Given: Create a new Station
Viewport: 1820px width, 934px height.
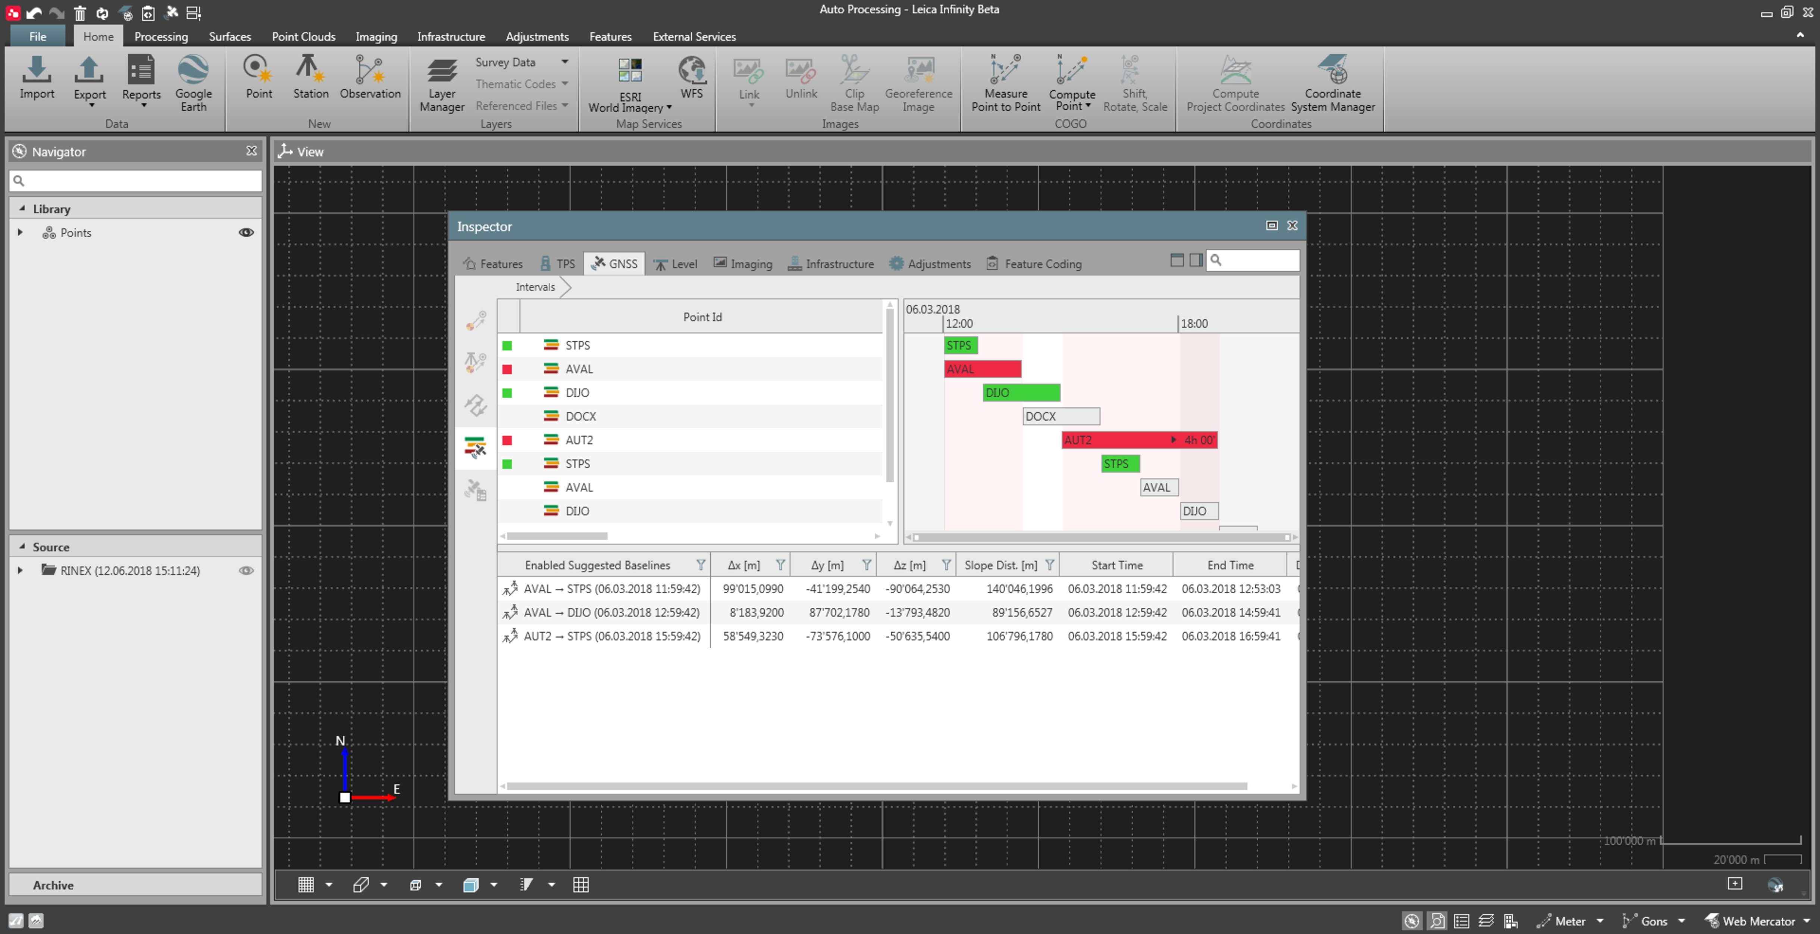Looking at the screenshot, I should [311, 78].
